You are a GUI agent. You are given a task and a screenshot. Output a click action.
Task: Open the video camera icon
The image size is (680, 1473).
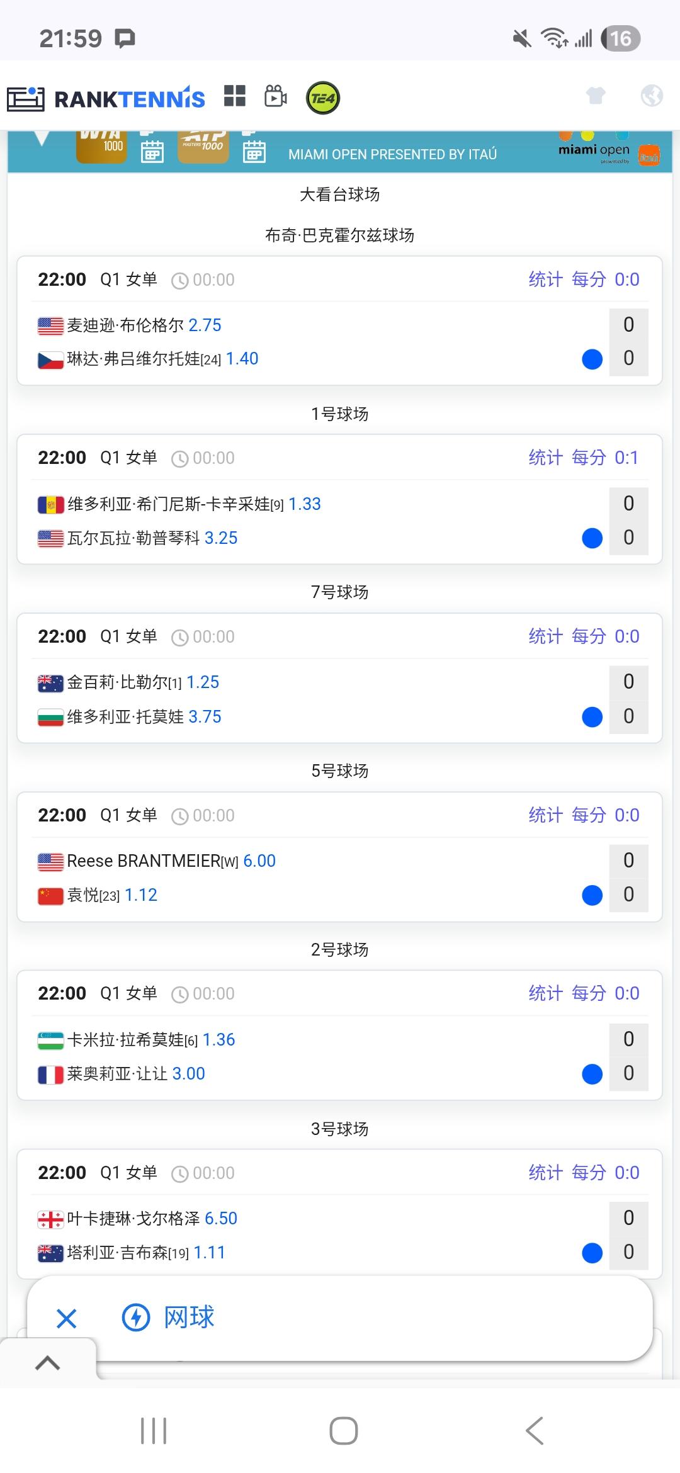[276, 96]
